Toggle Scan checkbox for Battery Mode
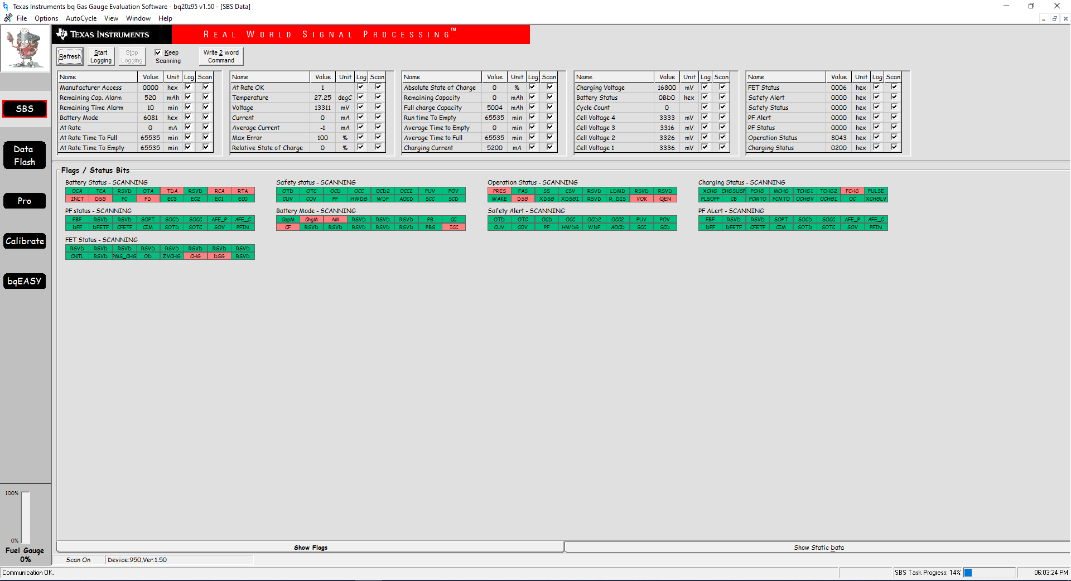 (x=206, y=117)
